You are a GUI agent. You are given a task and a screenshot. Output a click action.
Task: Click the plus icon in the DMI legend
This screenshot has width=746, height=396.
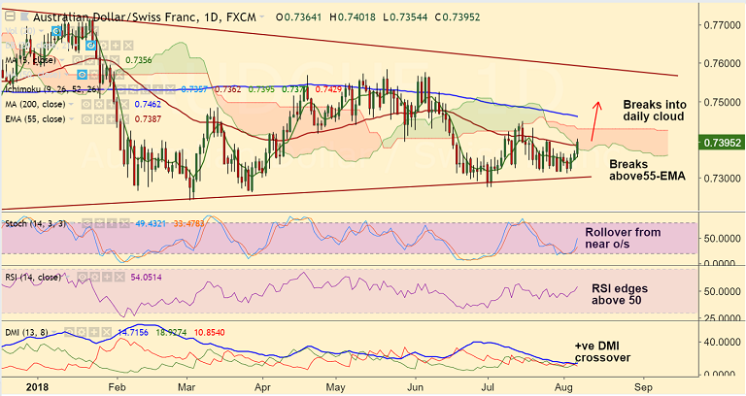tap(94, 332)
